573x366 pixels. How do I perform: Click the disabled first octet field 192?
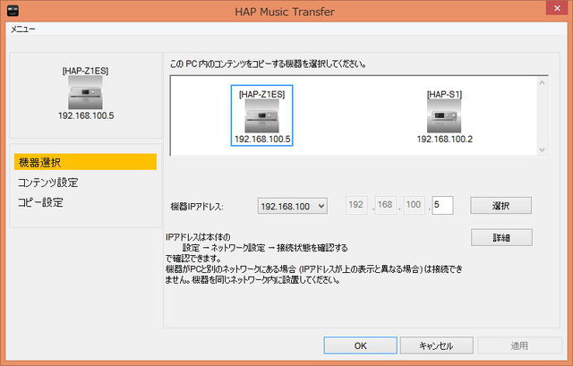(x=356, y=205)
